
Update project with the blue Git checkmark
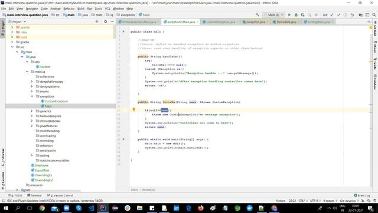(332, 15)
